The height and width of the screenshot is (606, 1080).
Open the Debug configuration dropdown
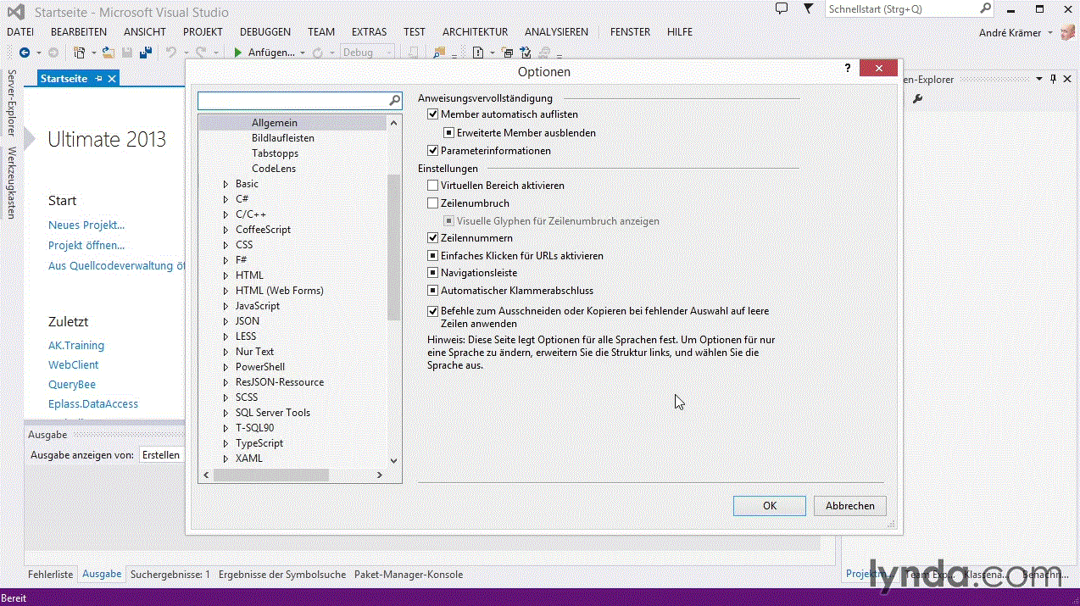click(367, 53)
